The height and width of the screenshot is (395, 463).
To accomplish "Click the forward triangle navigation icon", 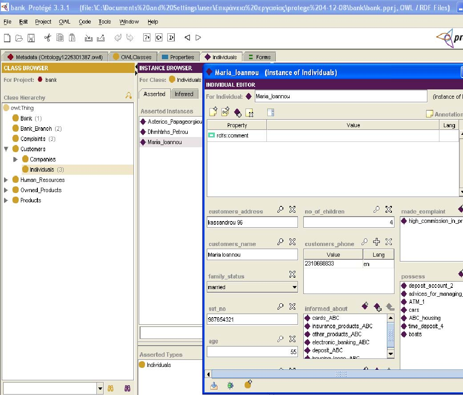I will pos(198,37).
